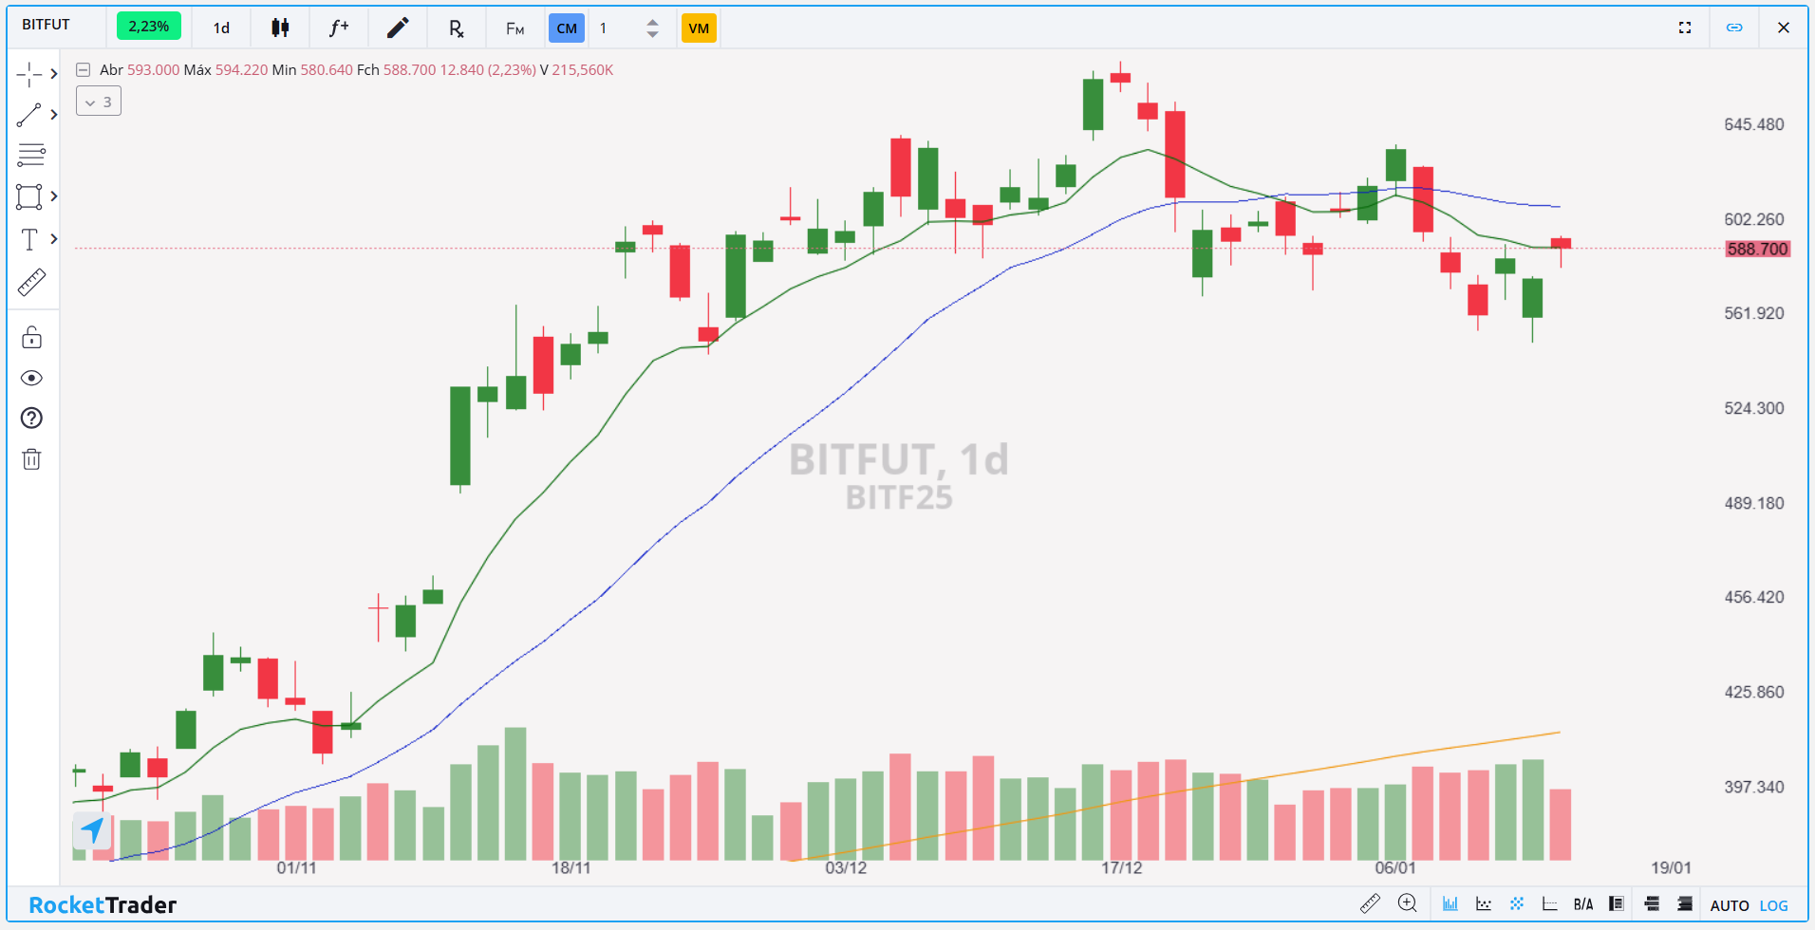Select the rectangle shape tool
Viewport: 1815px width, 930px height.
(x=29, y=196)
